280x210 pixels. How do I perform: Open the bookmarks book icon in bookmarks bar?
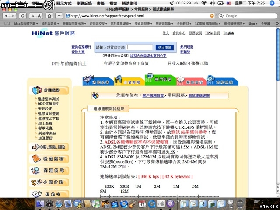[7, 24]
